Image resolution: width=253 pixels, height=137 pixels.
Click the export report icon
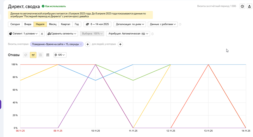tap(249, 6)
